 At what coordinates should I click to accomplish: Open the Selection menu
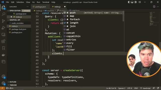pyautogui.click(x=20, y=2)
